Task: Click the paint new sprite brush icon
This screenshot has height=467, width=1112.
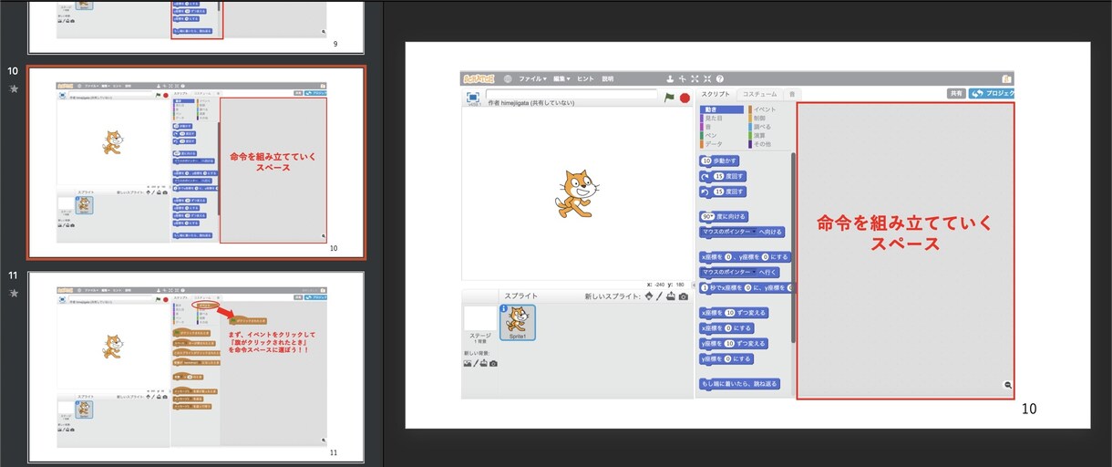Action: click(660, 296)
